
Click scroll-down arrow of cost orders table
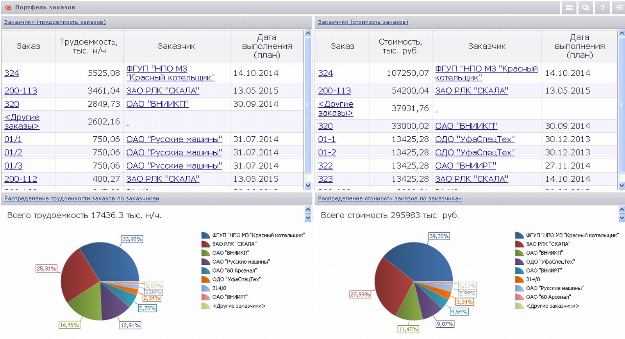pyautogui.click(x=622, y=186)
